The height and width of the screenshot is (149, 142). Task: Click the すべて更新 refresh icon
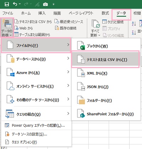tap(95, 24)
